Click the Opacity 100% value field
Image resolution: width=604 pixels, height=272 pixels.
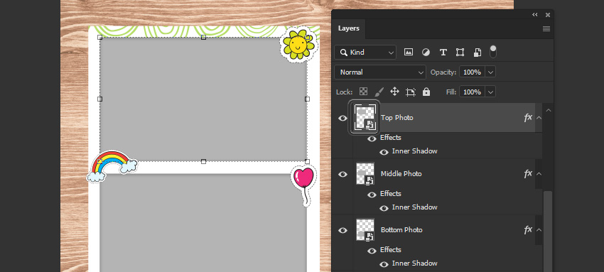(x=473, y=72)
